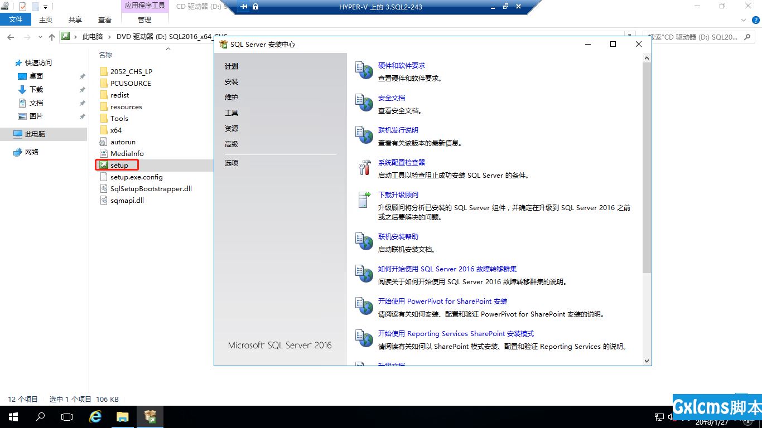
Task: Go up one folder level in Explorer
Action: [52, 37]
